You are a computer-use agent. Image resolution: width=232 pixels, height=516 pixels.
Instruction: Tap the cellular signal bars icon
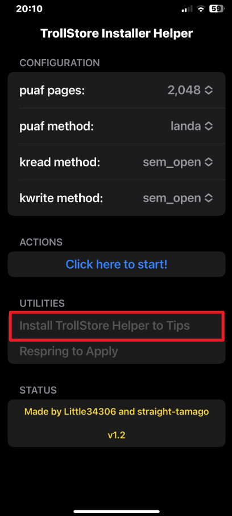187,9
